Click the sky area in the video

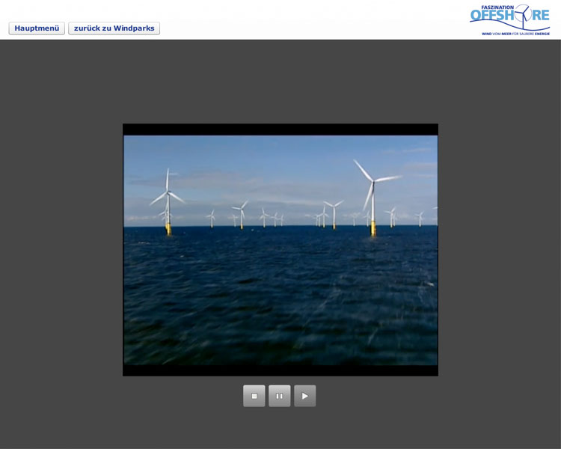point(269,165)
